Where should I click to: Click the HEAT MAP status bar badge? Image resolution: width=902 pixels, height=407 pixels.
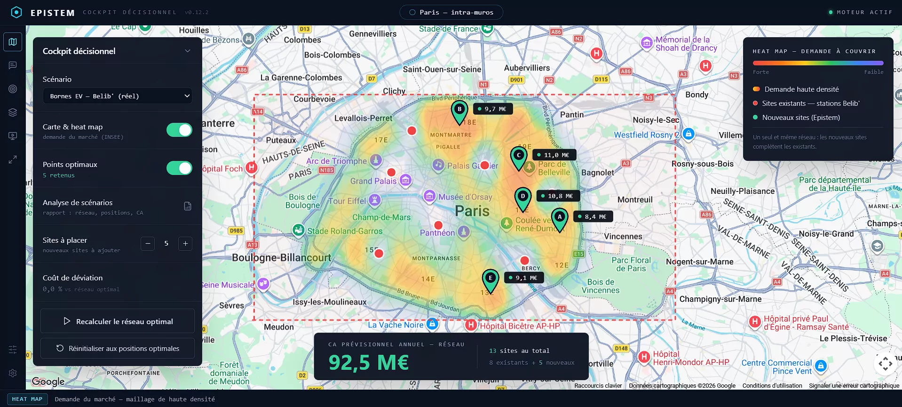click(x=27, y=399)
